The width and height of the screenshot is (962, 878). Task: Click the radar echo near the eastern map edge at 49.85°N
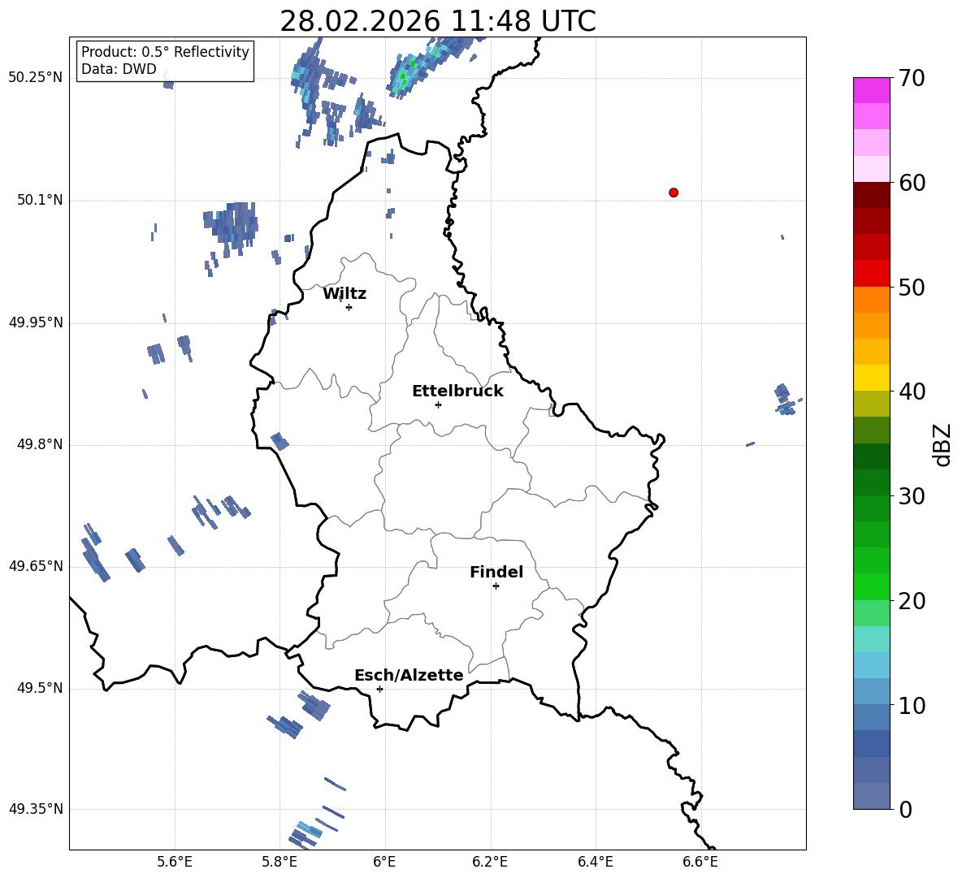click(784, 399)
